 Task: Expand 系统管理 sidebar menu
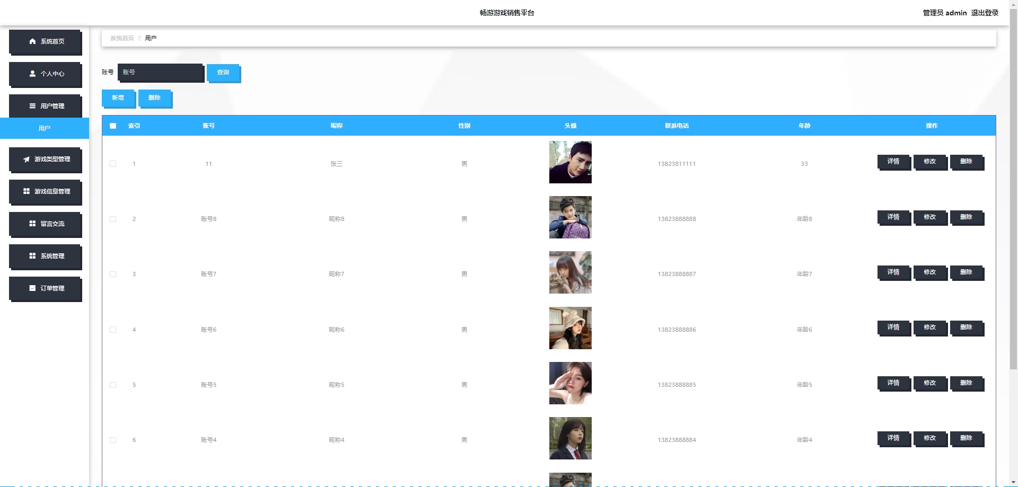tap(46, 256)
